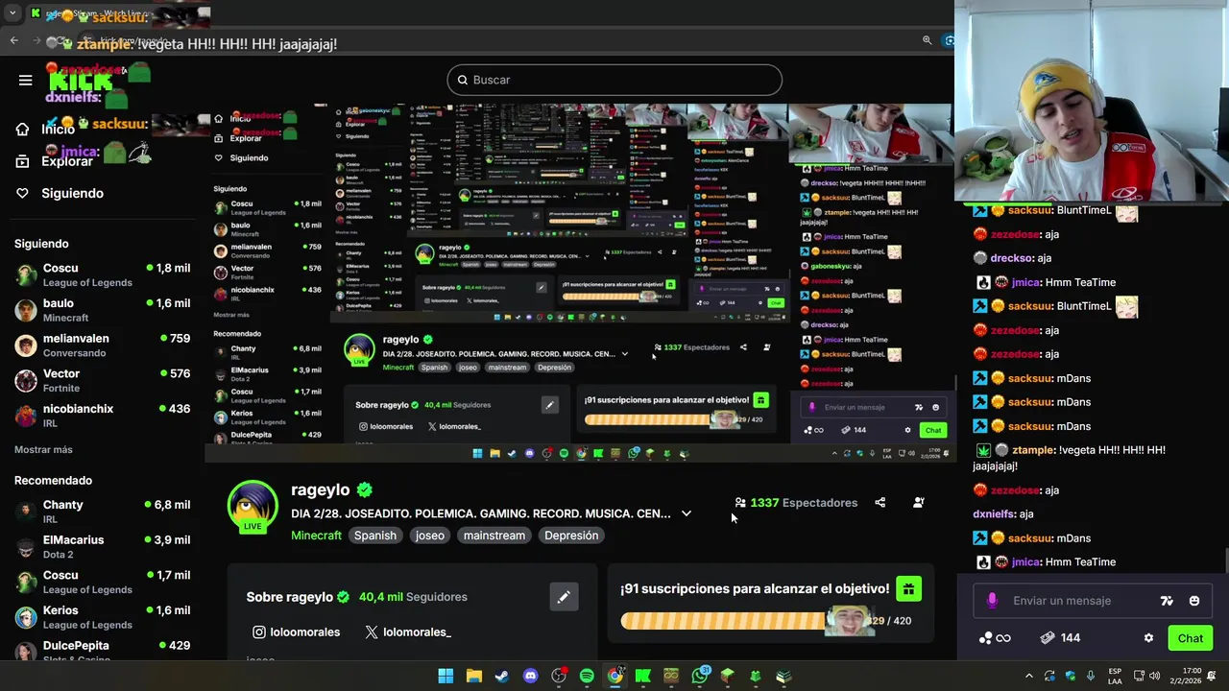Open melianvalen channel in sidebar

click(102, 345)
